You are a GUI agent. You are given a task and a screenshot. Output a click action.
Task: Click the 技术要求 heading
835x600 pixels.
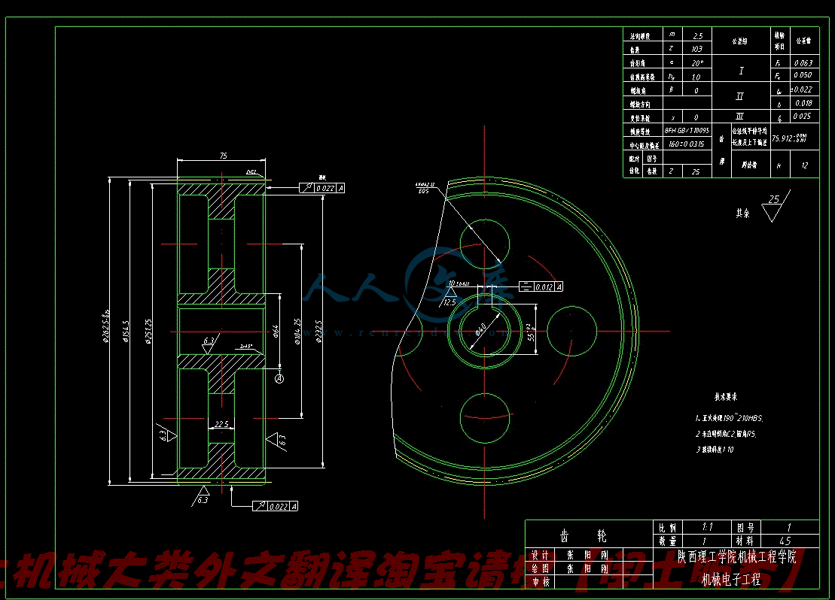pyautogui.click(x=726, y=397)
